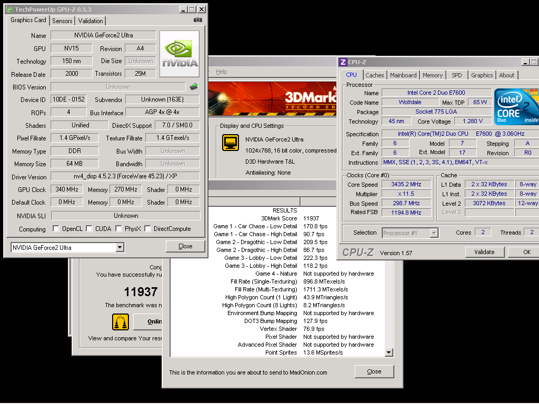
Task: Click the Transistors value 25M
Action: 140,74
